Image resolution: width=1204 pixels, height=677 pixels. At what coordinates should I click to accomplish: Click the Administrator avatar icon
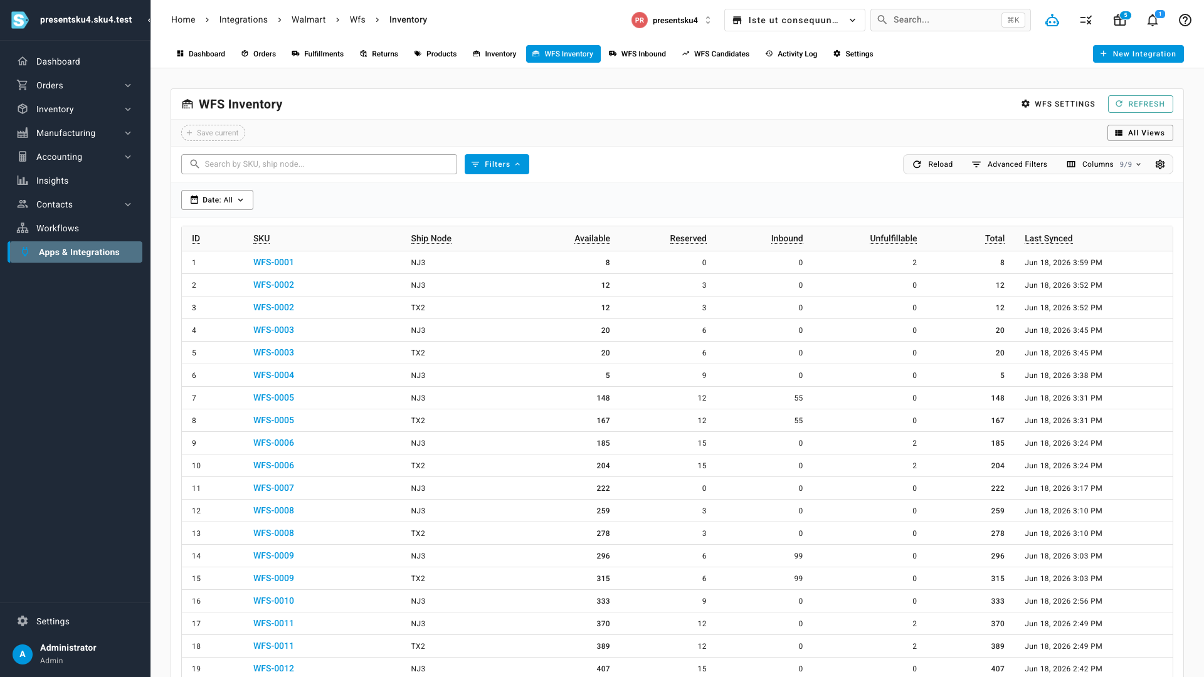(x=23, y=654)
